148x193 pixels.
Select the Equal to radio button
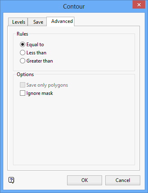point(22,45)
